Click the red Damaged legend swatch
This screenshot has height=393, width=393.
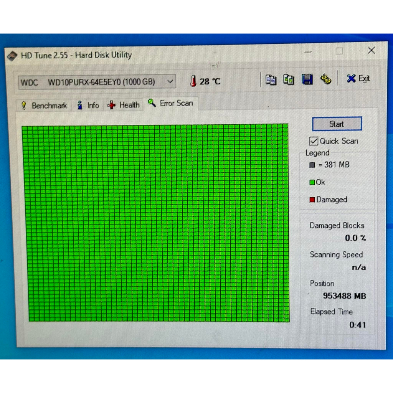tap(312, 200)
